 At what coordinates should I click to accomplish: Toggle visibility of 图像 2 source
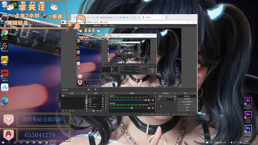coord(103,100)
